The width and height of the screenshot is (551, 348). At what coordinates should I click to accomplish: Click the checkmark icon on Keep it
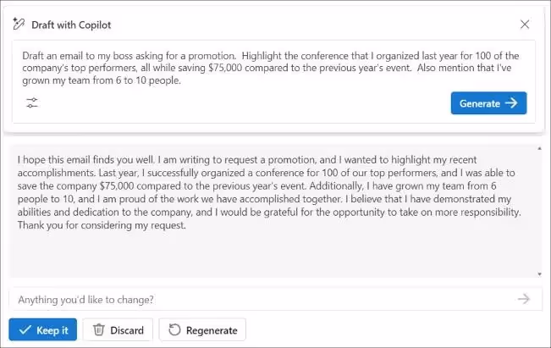click(x=25, y=330)
